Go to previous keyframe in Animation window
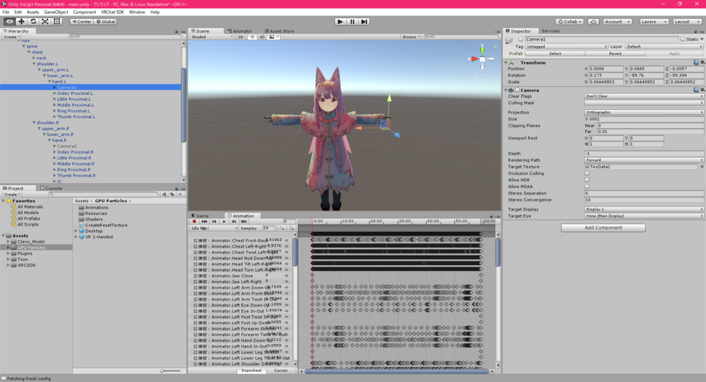 pos(214,222)
